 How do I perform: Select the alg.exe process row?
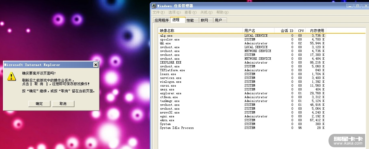pos(242,35)
